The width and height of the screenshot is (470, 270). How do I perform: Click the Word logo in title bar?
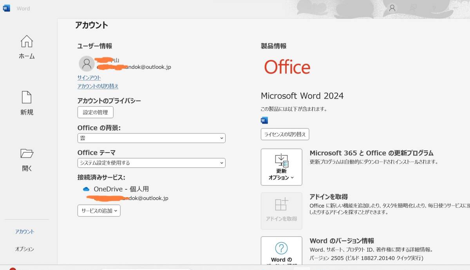[7, 8]
